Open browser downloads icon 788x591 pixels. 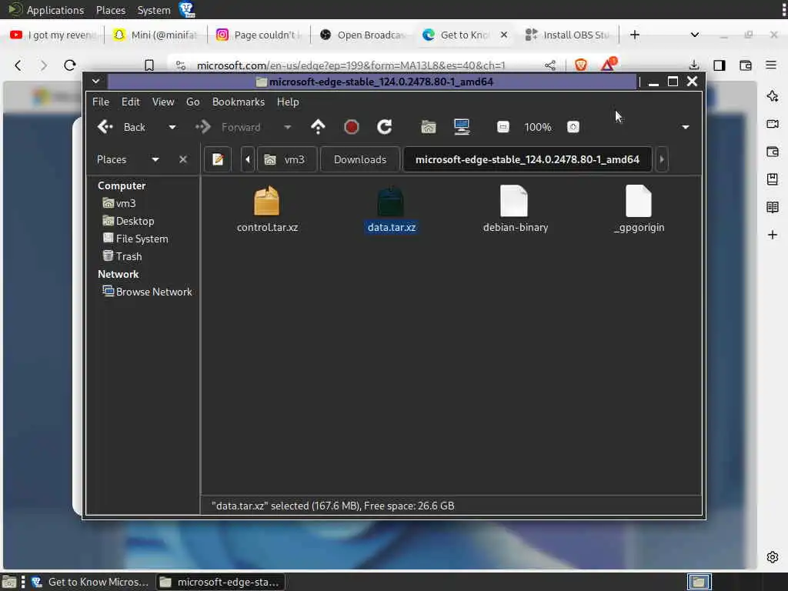tap(694, 65)
